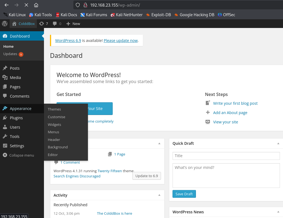Choose Customise from Appearance flyout
283x218 pixels.
[57, 117]
